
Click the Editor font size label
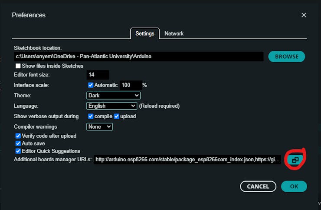tap(32, 74)
